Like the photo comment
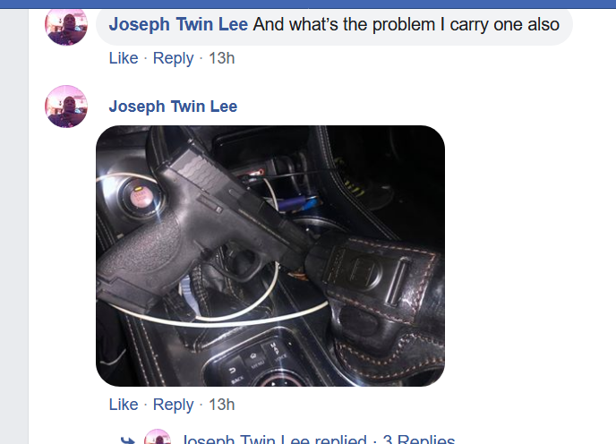 [124, 405]
